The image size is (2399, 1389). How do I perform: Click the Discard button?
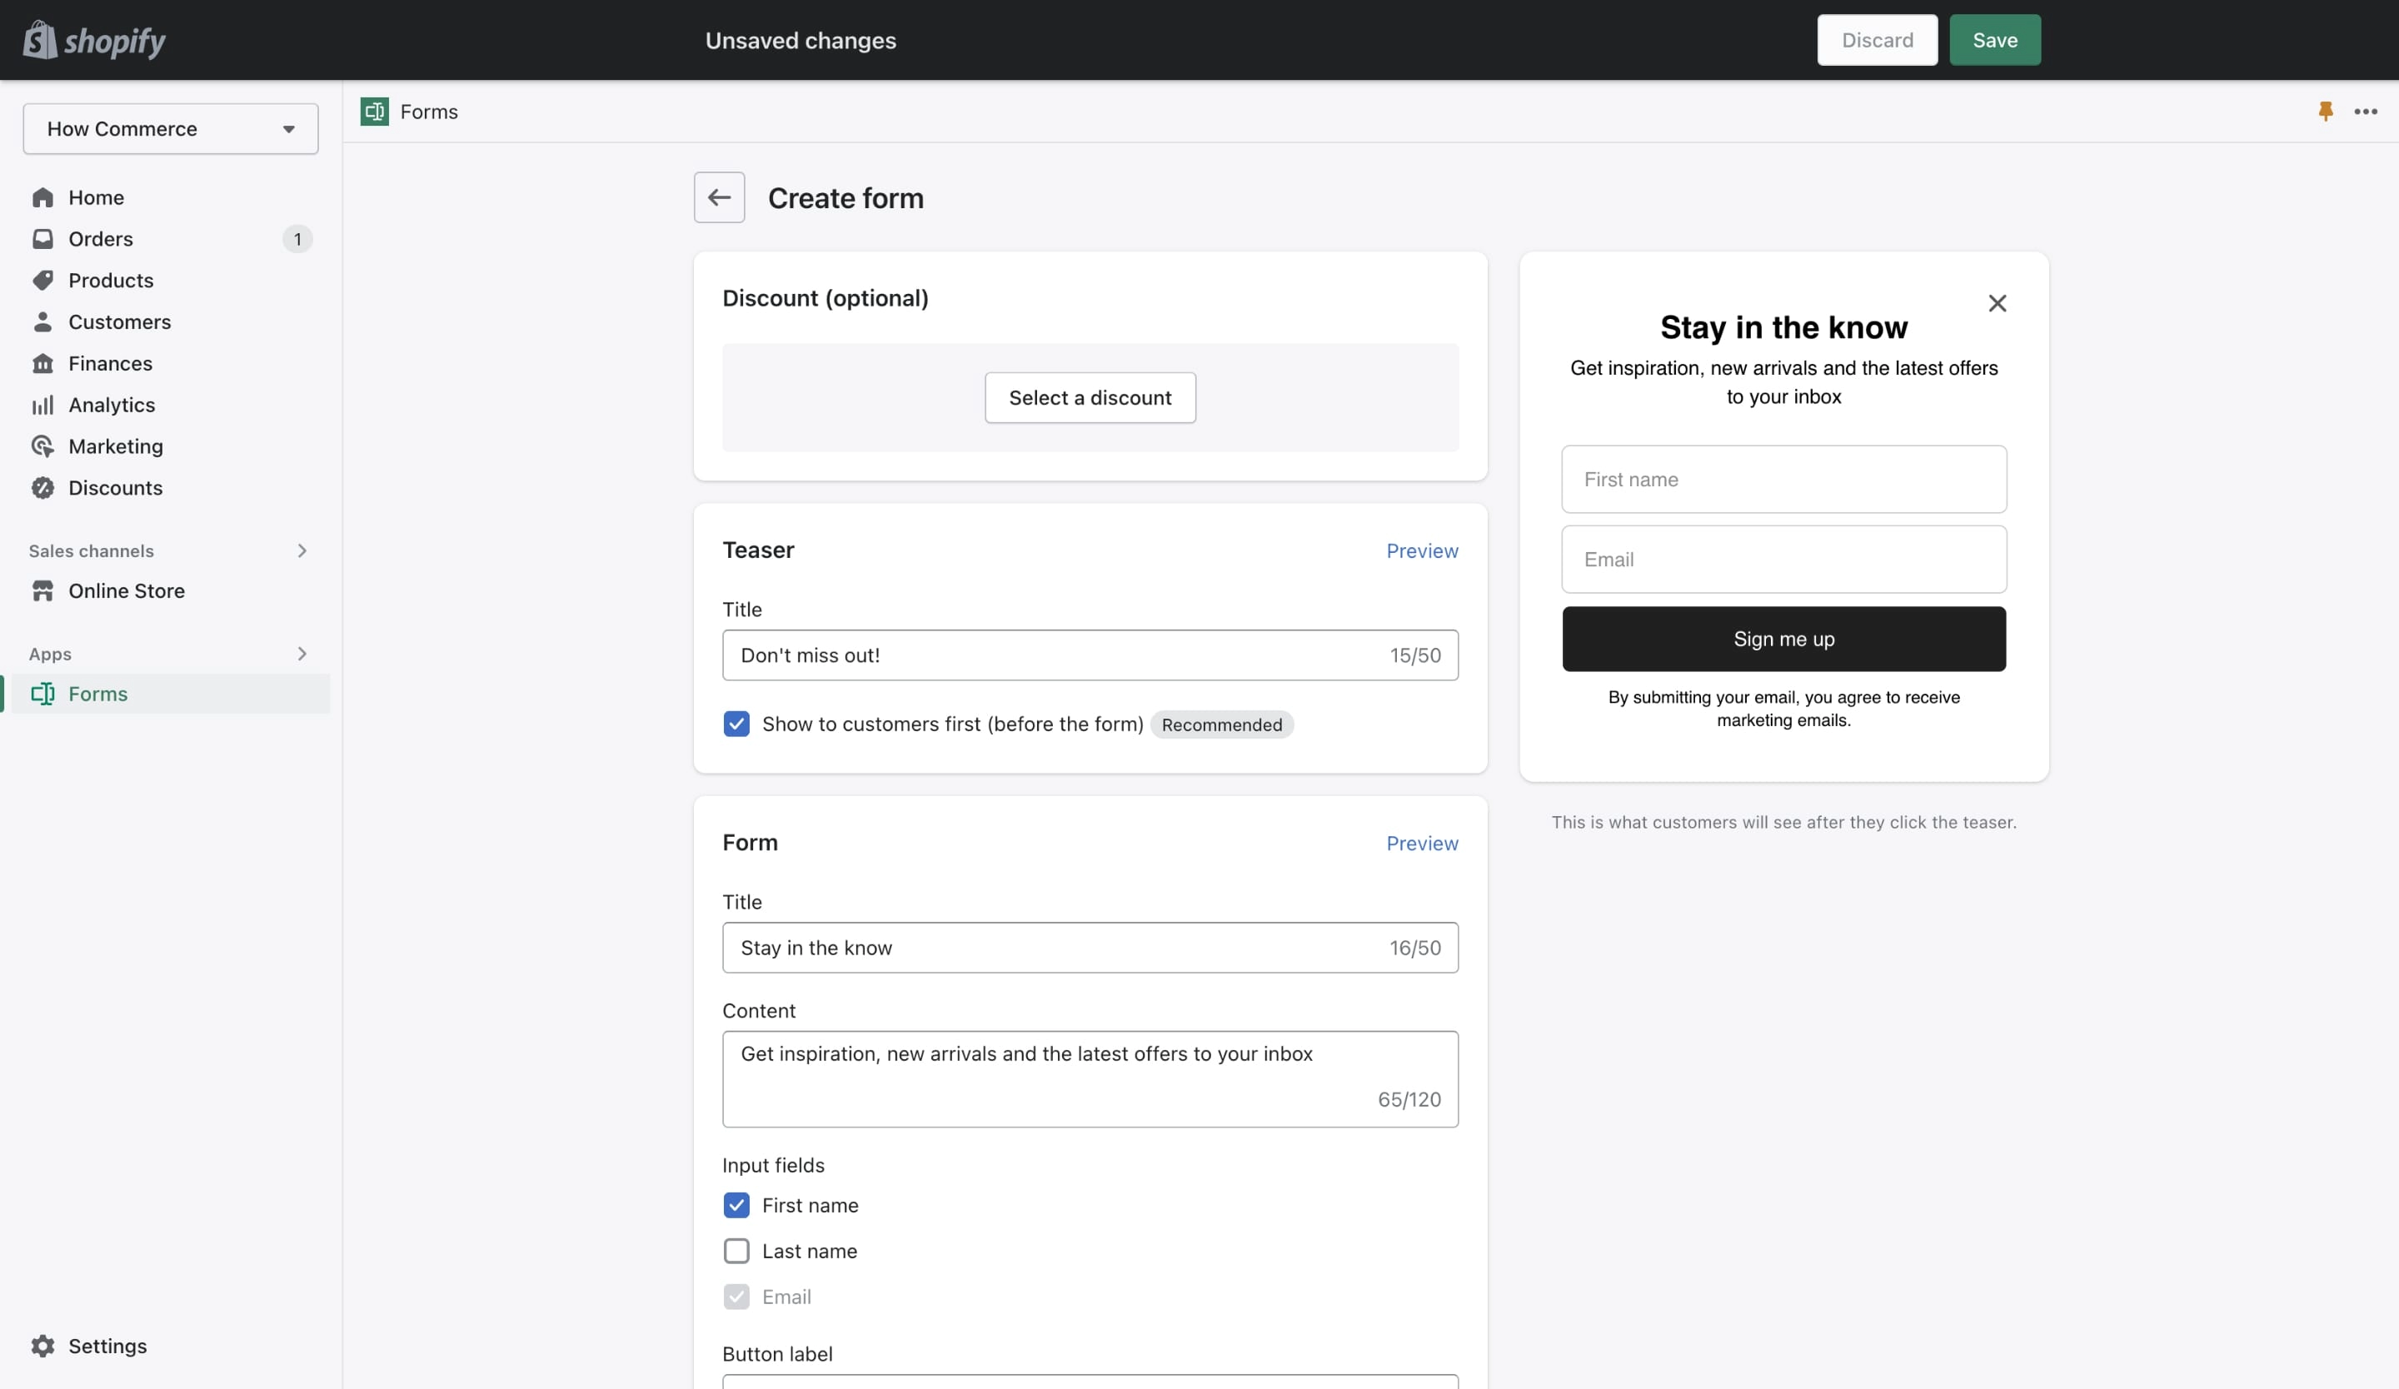point(1877,40)
